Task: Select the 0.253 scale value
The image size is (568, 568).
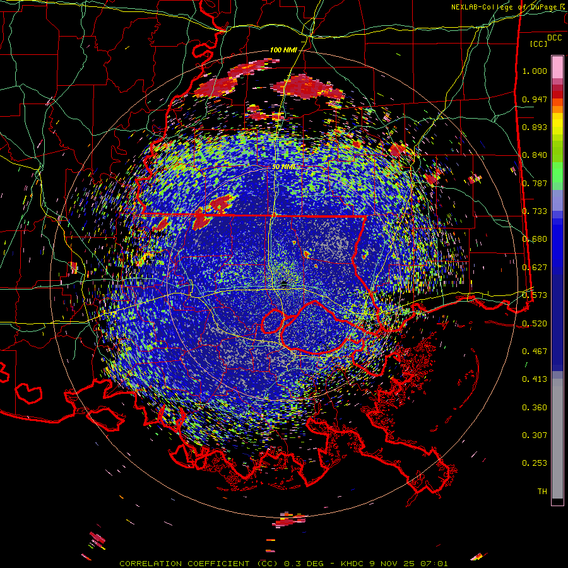Action: tap(535, 463)
